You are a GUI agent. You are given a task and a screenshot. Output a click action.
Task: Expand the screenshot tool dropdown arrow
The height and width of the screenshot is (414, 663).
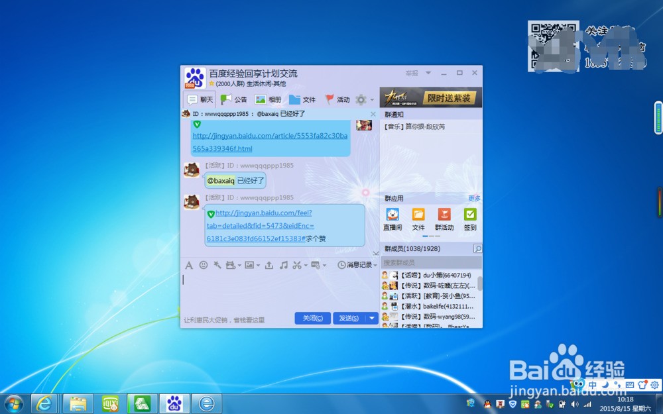click(x=306, y=266)
